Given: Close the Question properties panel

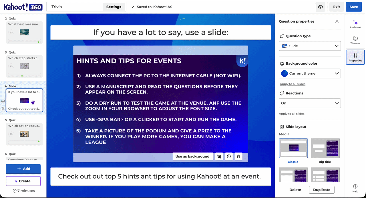Looking at the screenshot, I should [337, 21].
